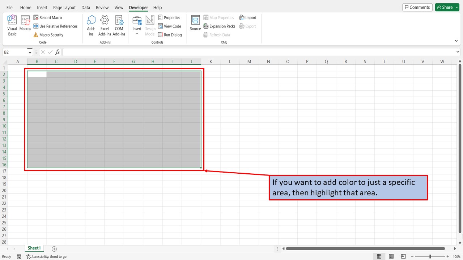Click the zoom slider in status bar
This screenshot has width=463, height=260.
430,256
